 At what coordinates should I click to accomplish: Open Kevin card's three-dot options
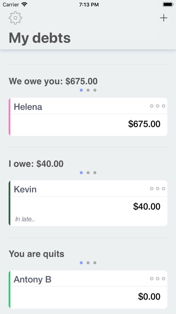pyautogui.click(x=158, y=188)
